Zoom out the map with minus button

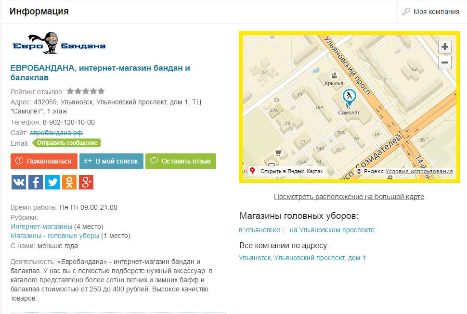(x=445, y=63)
